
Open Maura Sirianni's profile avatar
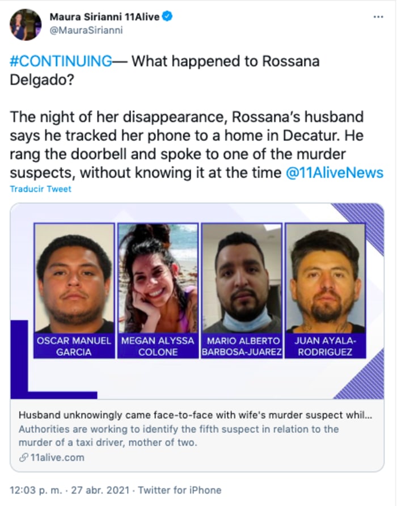tap(26, 24)
